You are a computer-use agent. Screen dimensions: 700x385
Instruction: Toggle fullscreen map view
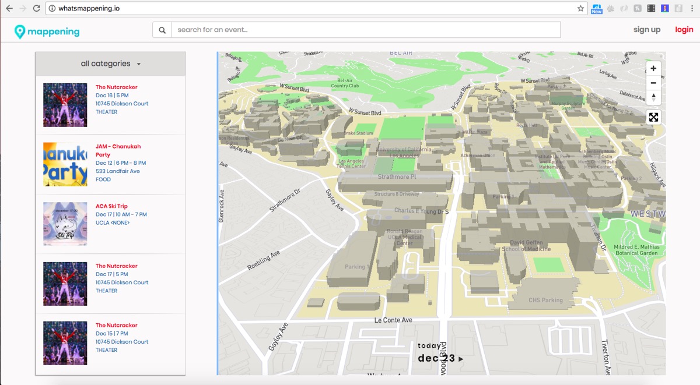653,117
